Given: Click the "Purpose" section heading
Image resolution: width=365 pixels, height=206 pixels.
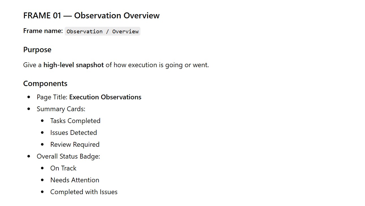Looking at the screenshot, I should (37, 50).
